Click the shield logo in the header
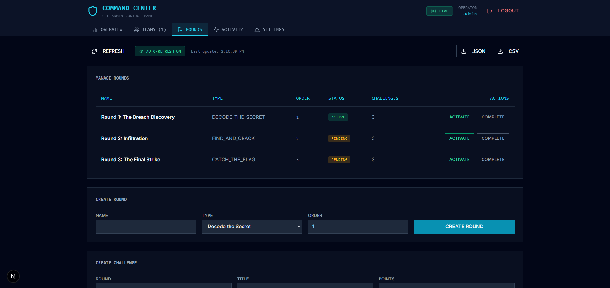 tap(93, 11)
